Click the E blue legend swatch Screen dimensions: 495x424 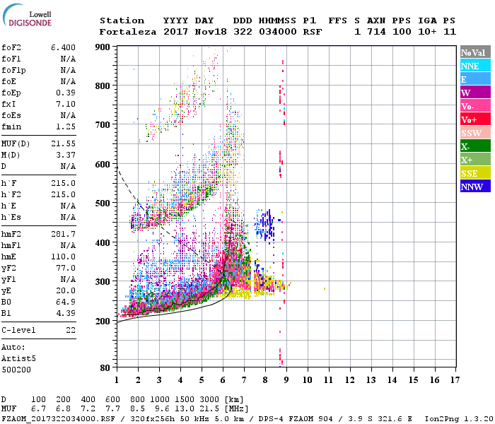point(475,79)
